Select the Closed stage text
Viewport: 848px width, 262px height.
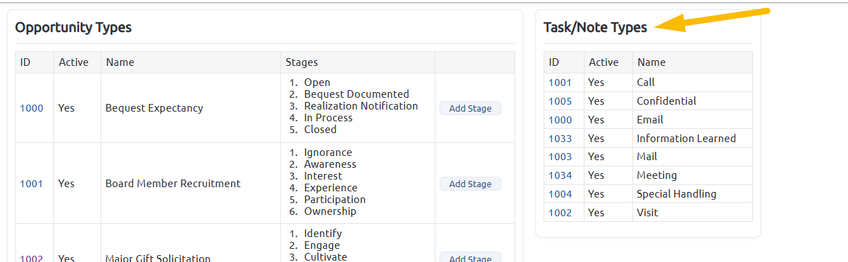[320, 130]
